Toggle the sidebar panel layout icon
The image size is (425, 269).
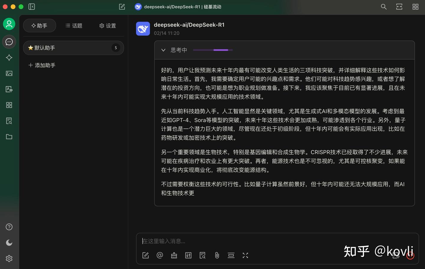32,6
